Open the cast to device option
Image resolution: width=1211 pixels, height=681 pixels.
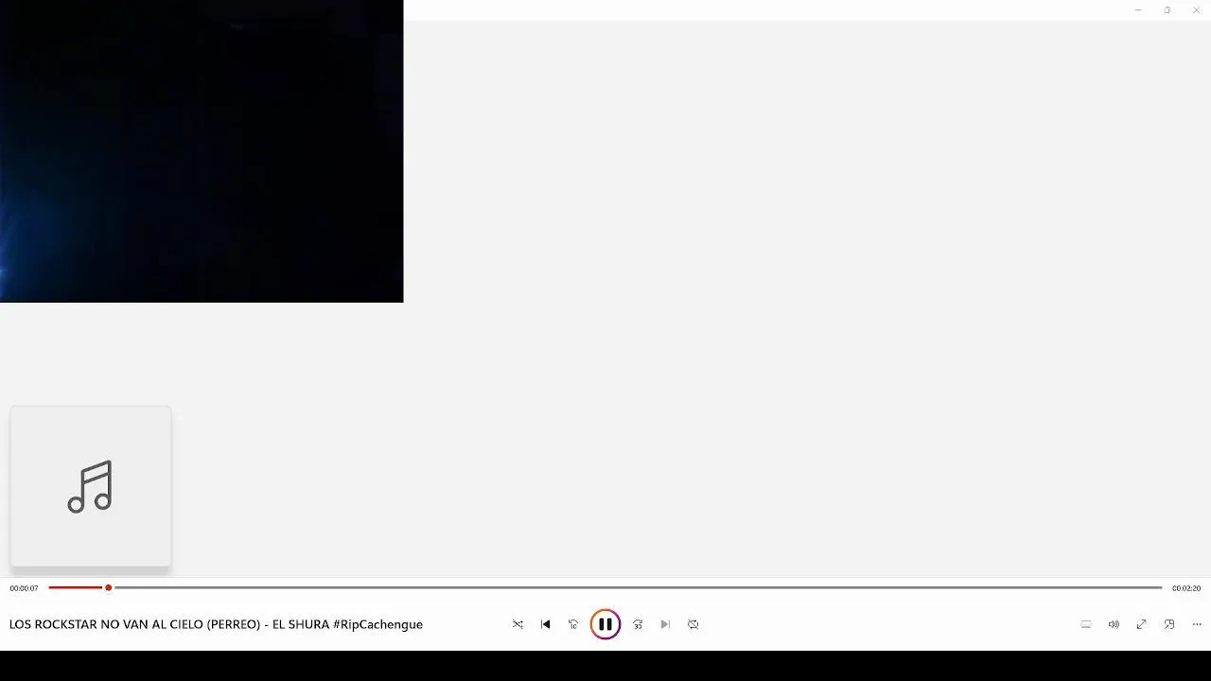(1086, 624)
